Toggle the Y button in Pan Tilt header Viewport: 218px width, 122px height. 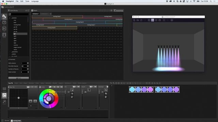pyautogui.click(x=36, y=87)
